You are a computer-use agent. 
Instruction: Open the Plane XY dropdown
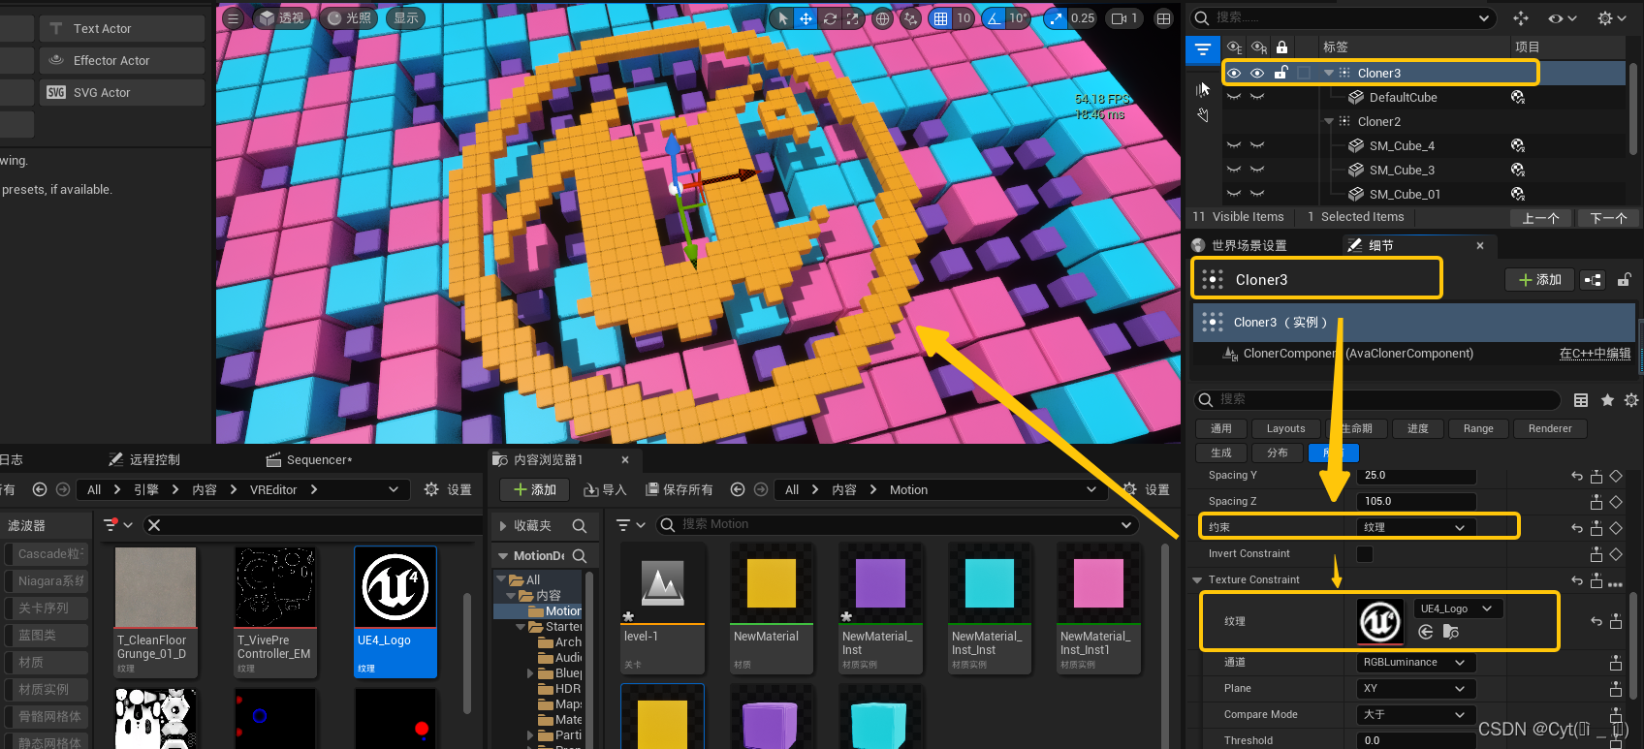tap(1416, 689)
